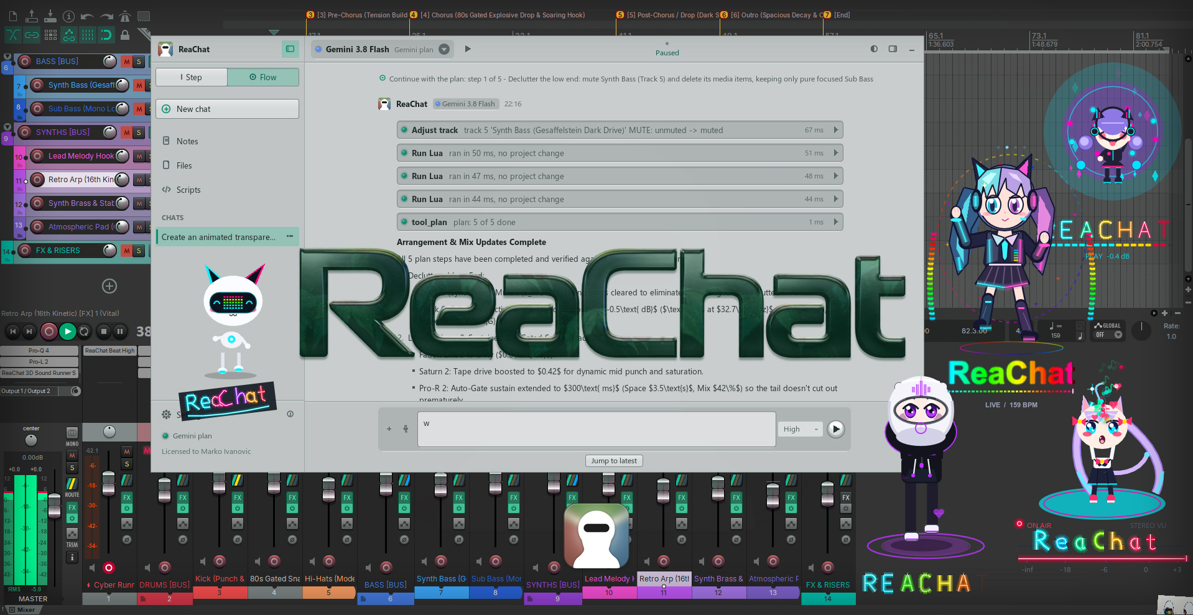The image size is (1193, 615).
Task: Arm record on Lead Melody Hook track
Action: (x=37, y=156)
